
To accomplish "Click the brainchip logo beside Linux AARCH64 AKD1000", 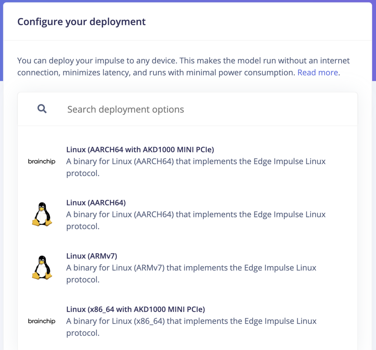I will point(42,161).
